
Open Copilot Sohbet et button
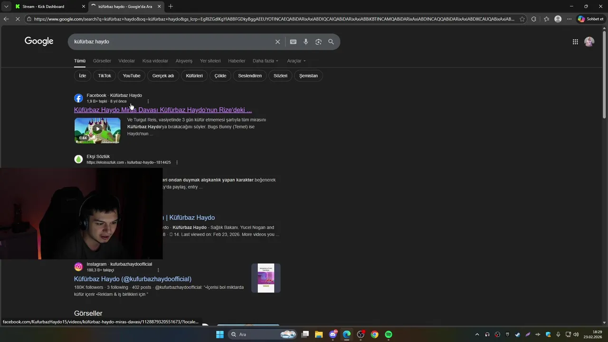coord(590,19)
